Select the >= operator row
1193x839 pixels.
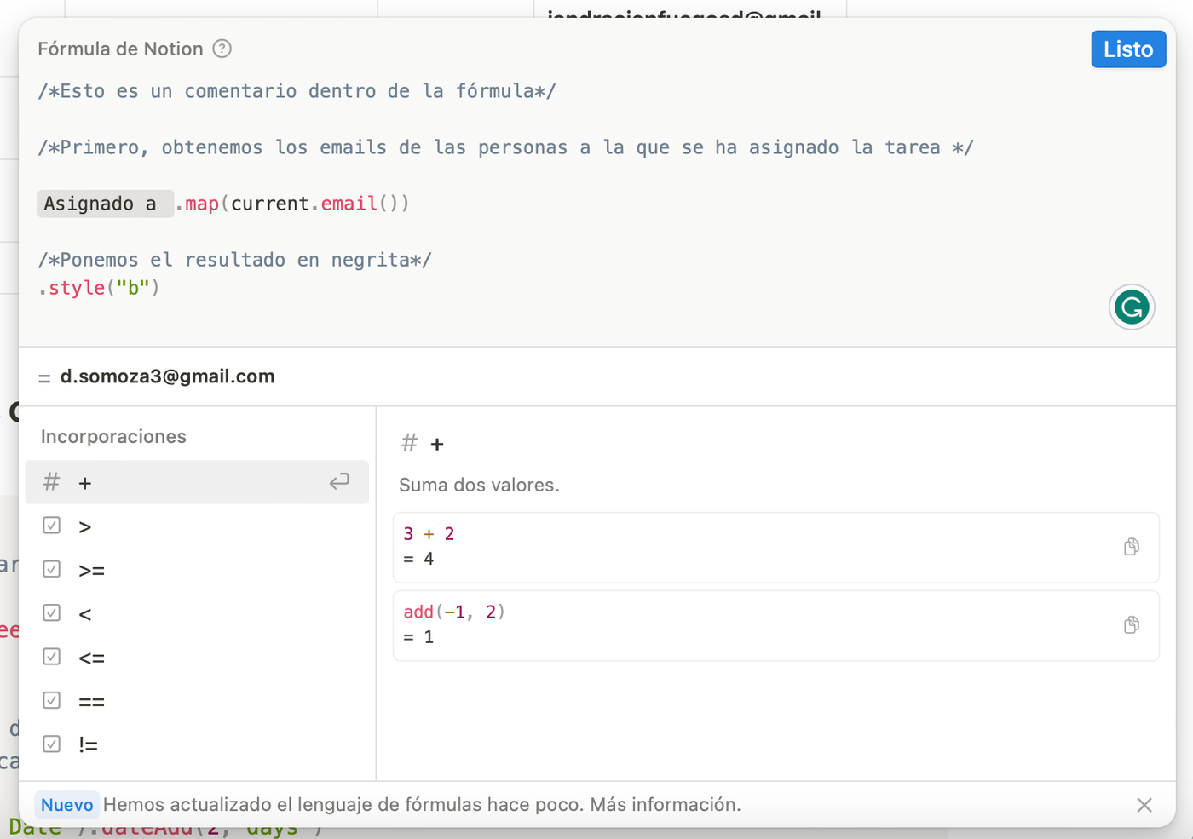pyautogui.click(x=197, y=570)
